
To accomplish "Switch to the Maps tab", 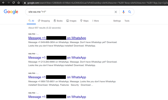I will click(x=85, y=21).
